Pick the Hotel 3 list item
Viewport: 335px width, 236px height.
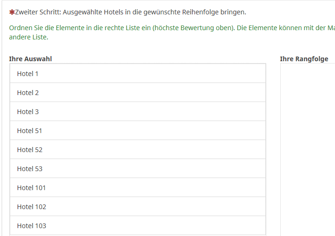coord(137,112)
